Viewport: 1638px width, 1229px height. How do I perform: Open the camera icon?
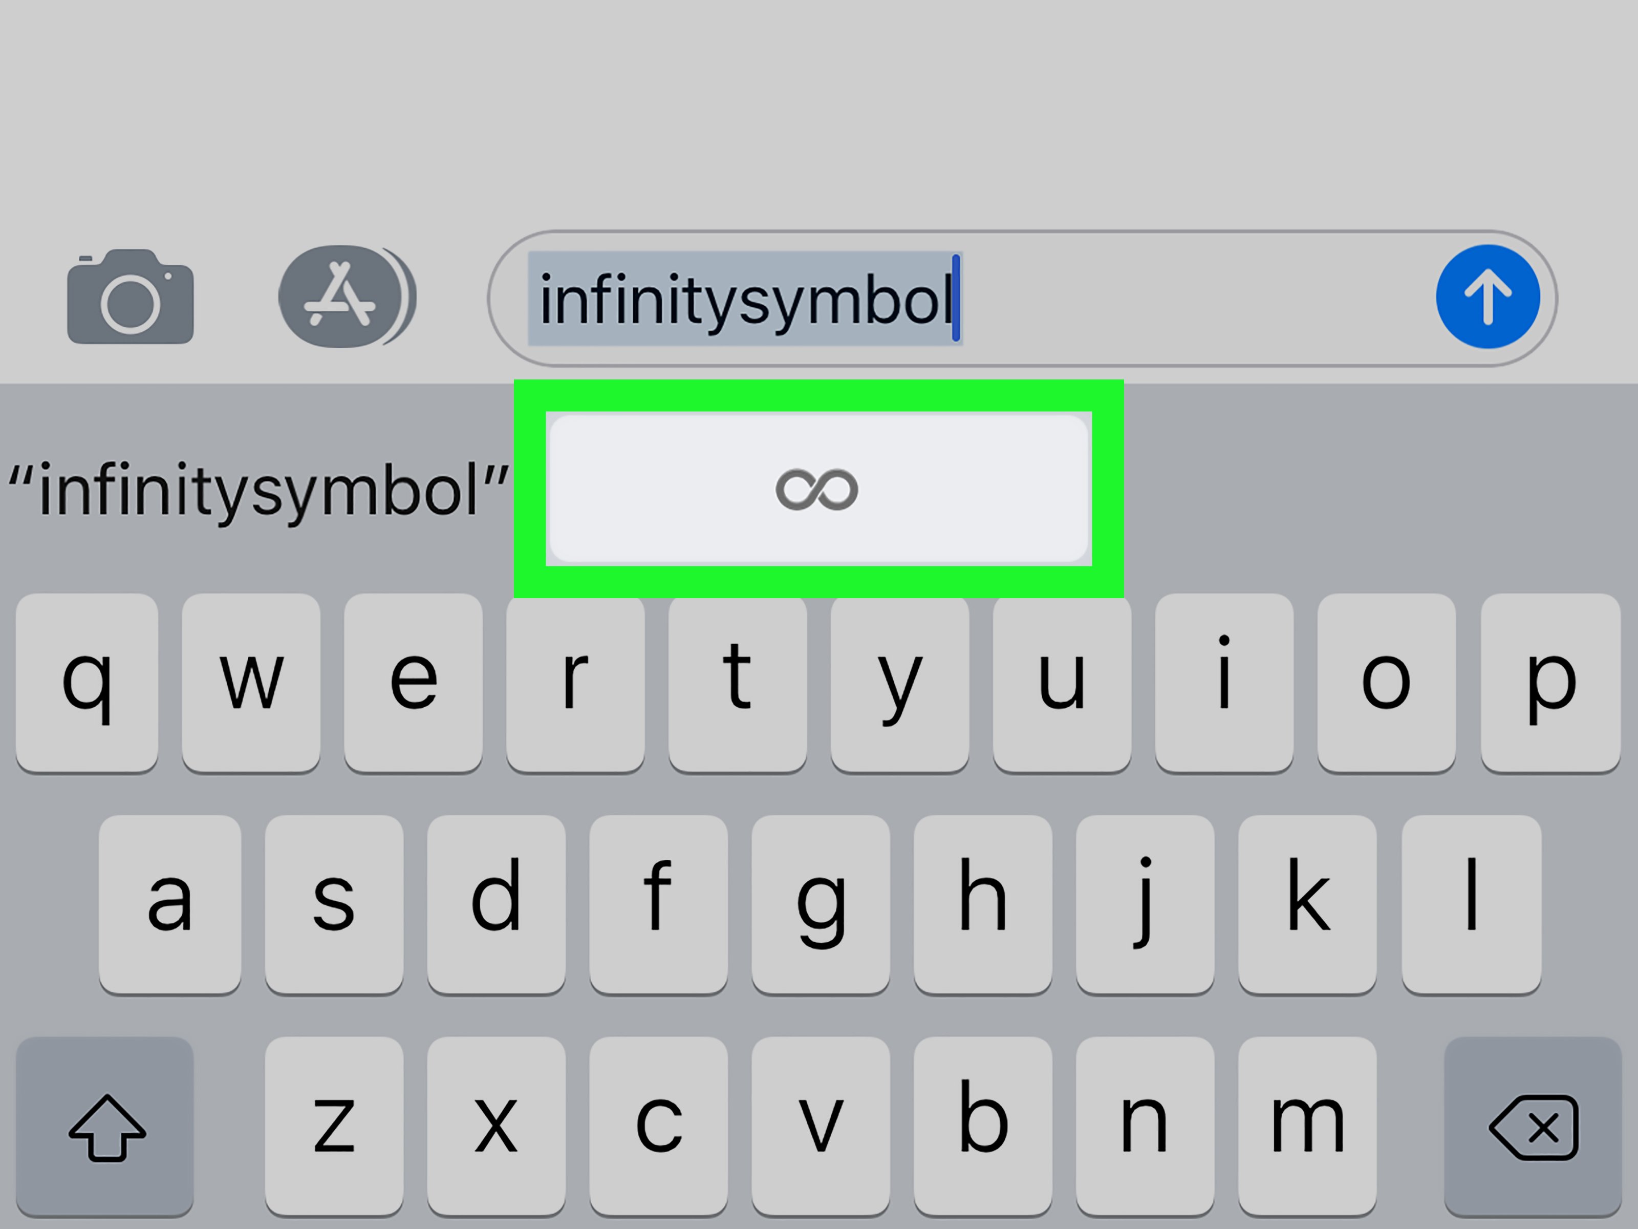(131, 296)
